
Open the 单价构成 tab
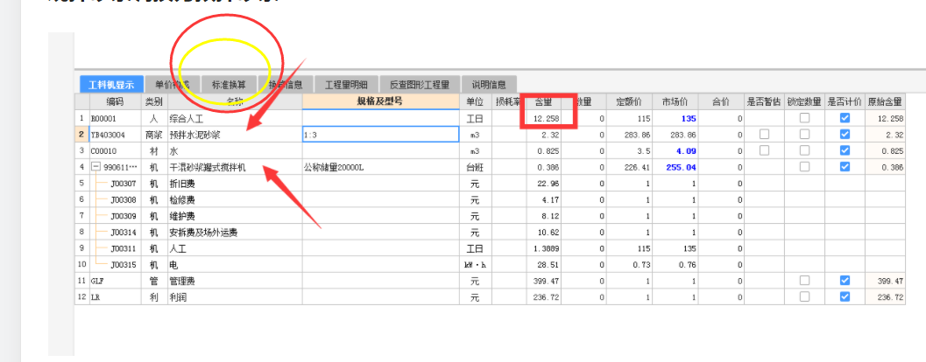click(173, 85)
